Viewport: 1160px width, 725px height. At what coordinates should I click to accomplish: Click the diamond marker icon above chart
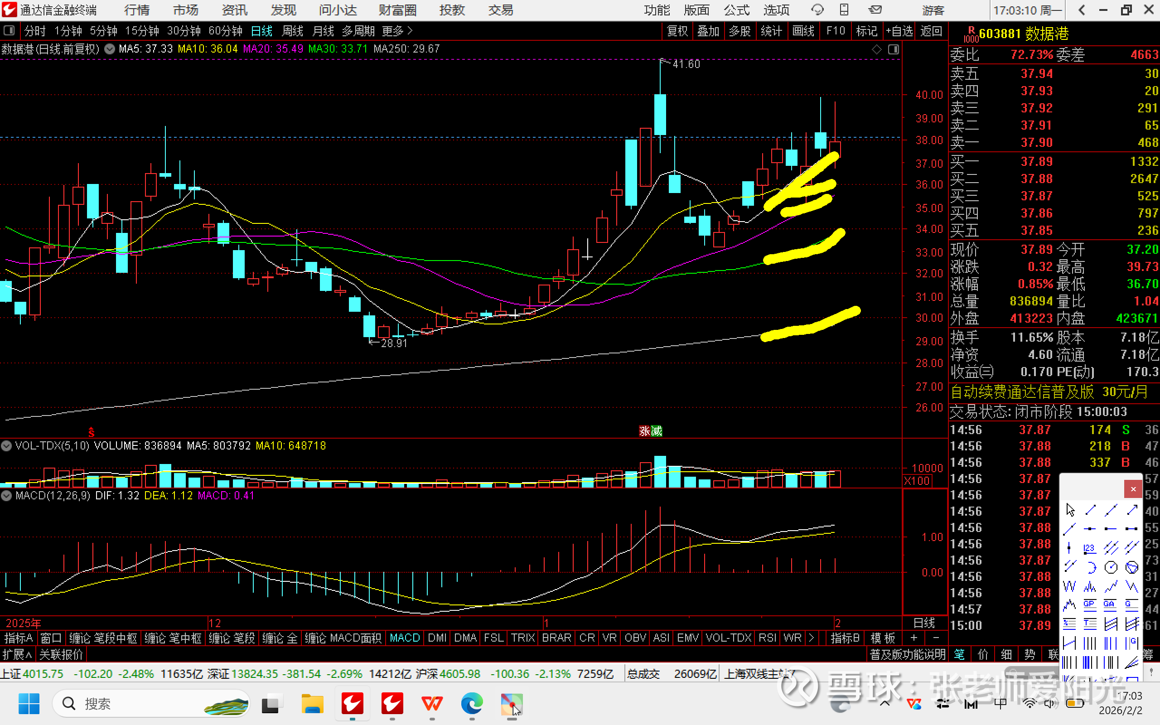tap(877, 49)
